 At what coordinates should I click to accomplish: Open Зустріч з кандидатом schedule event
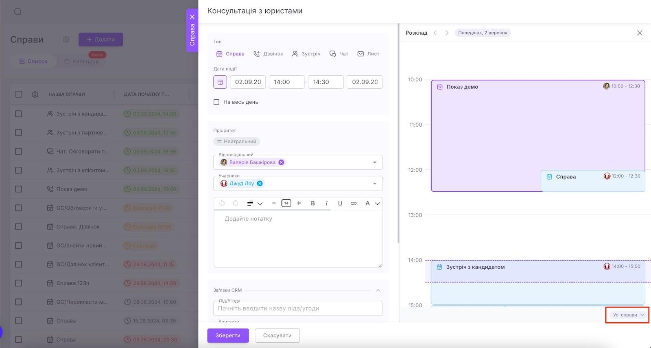pyautogui.click(x=538, y=282)
